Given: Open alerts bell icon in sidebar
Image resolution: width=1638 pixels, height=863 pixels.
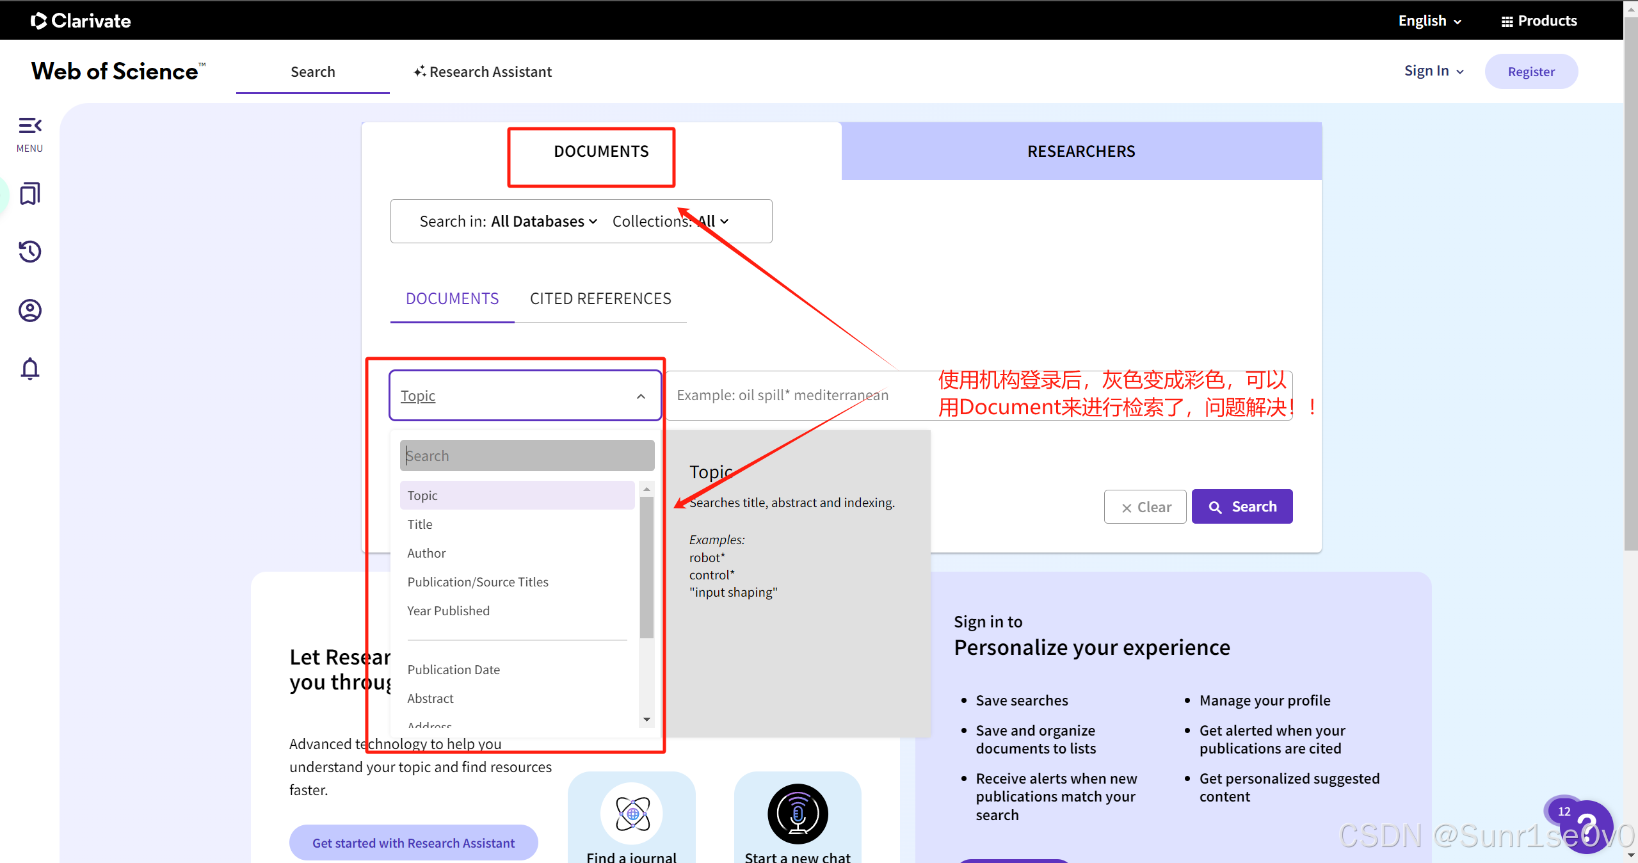Looking at the screenshot, I should [29, 369].
